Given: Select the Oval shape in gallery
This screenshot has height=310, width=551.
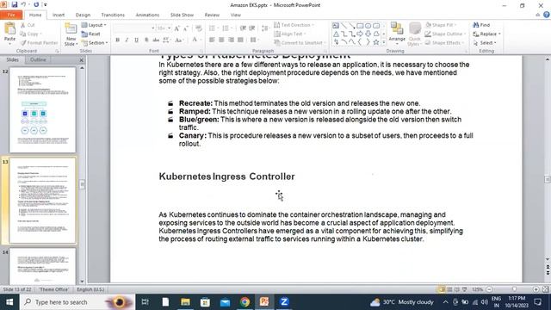Looking at the screenshot, I should point(368,26).
